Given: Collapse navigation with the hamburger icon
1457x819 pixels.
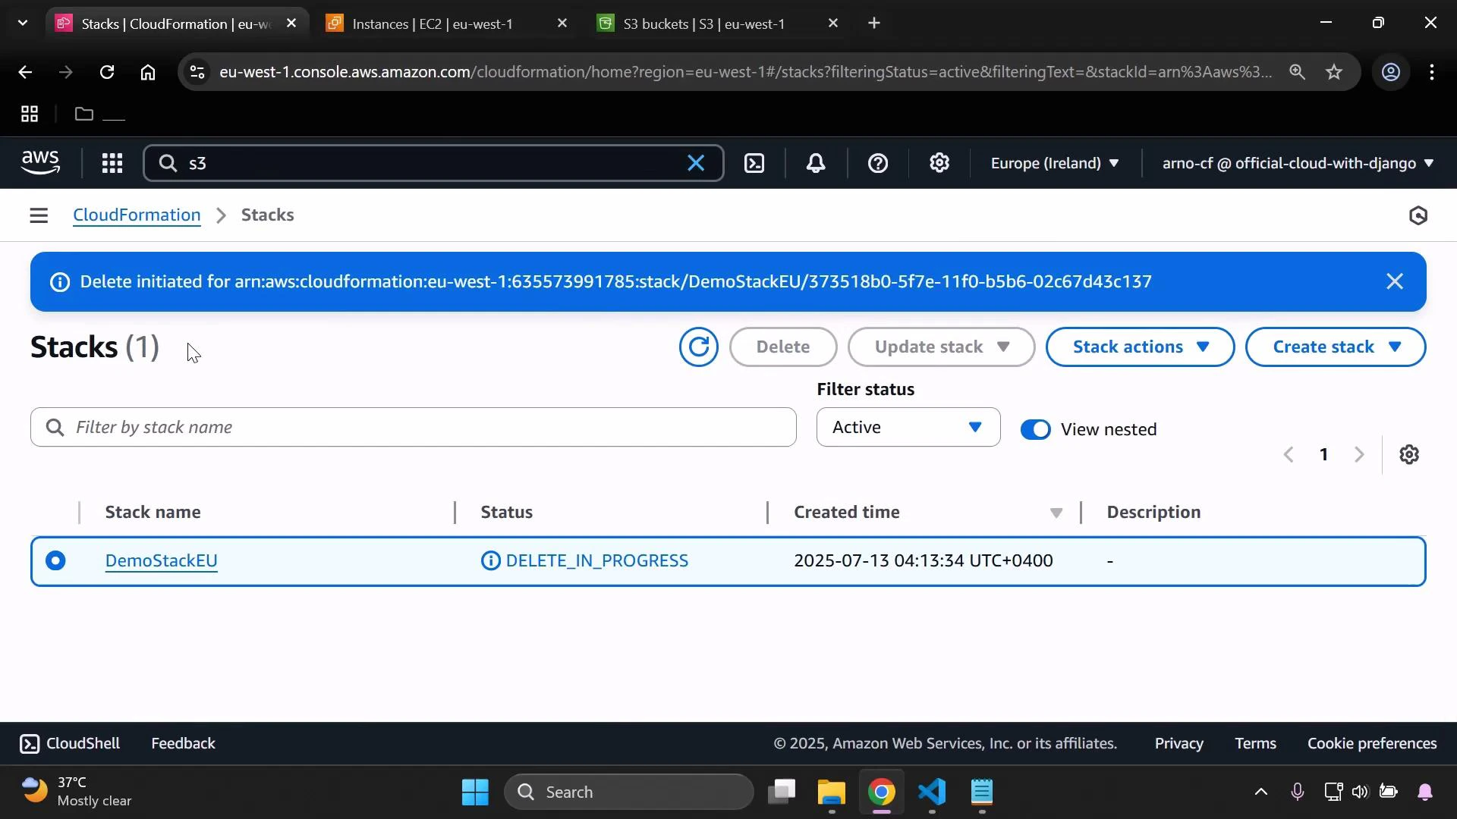Looking at the screenshot, I should (38, 215).
